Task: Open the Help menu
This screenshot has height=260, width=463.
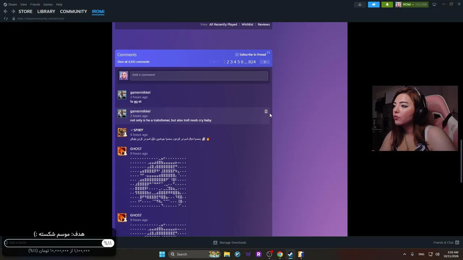Action: tap(59, 4)
